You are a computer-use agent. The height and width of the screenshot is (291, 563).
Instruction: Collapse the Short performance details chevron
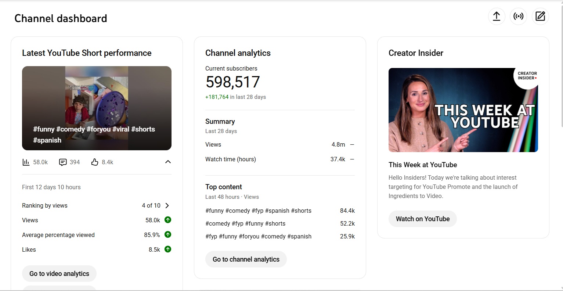(x=168, y=162)
